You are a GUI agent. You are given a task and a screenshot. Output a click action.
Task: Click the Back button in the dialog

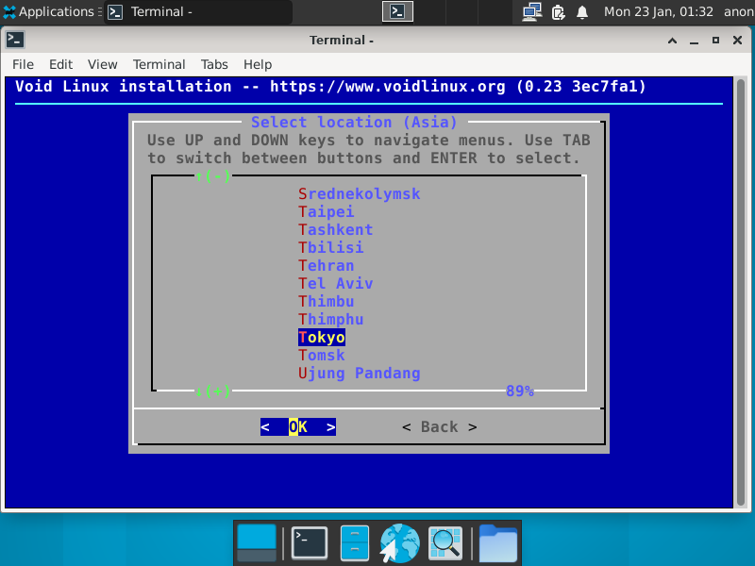point(440,427)
